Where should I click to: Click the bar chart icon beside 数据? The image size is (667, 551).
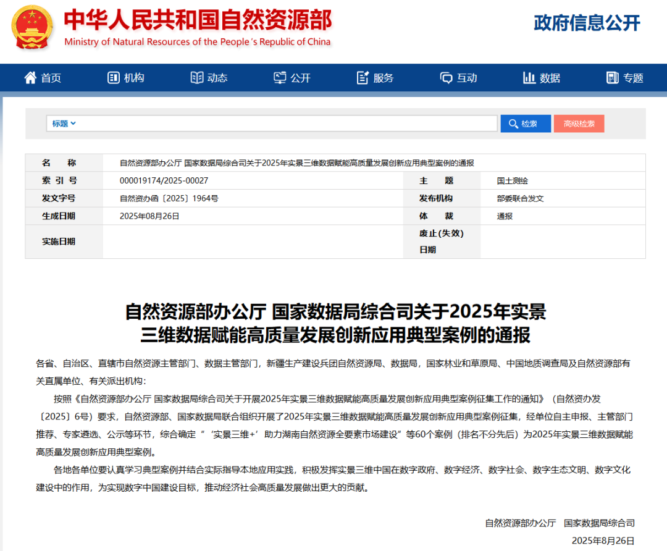529,77
